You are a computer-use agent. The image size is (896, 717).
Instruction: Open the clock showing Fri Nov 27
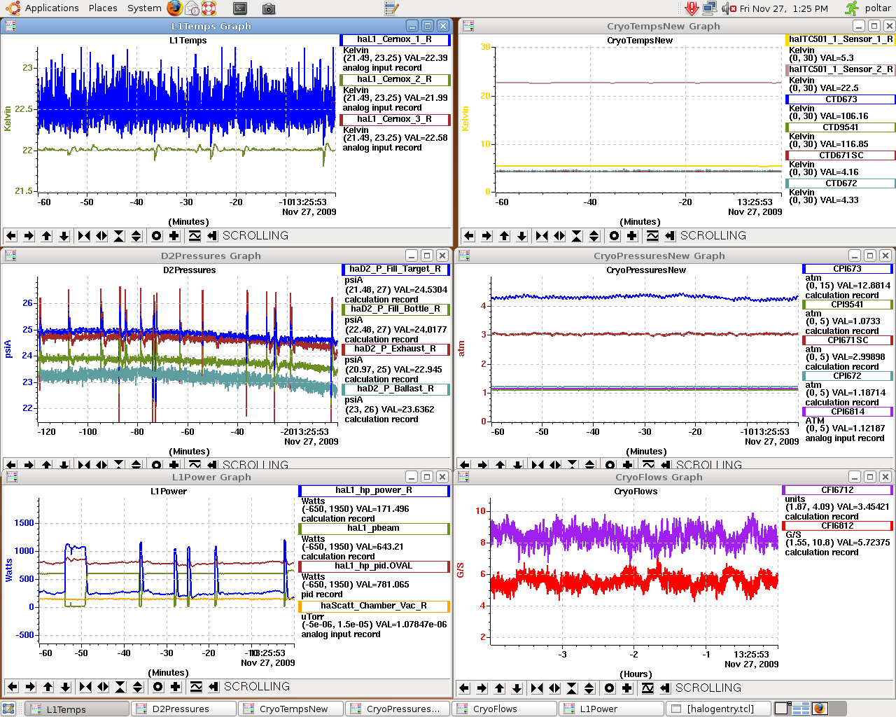(x=783, y=8)
